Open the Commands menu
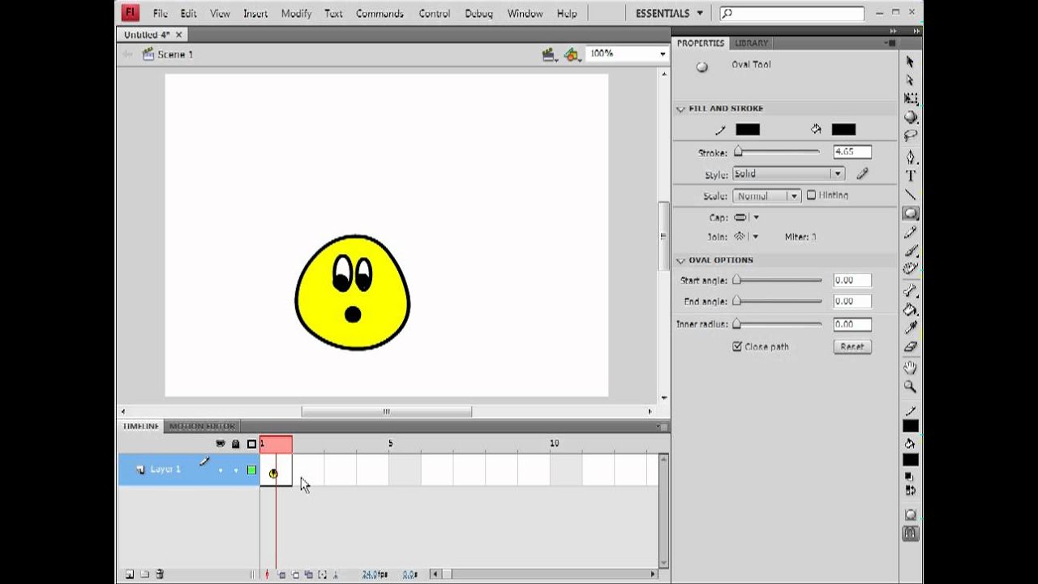 click(380, 14)
